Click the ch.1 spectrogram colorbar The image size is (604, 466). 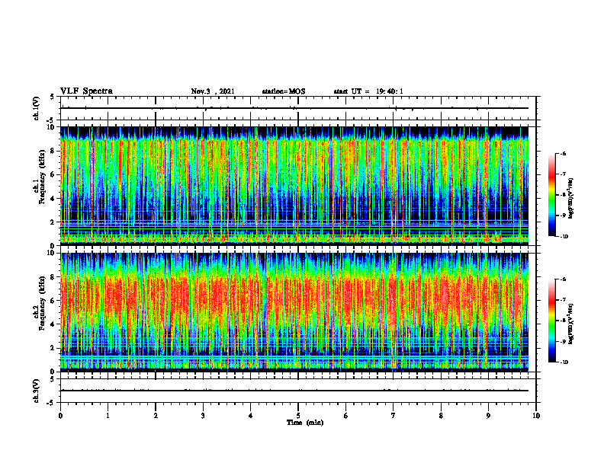coord(551,195)
